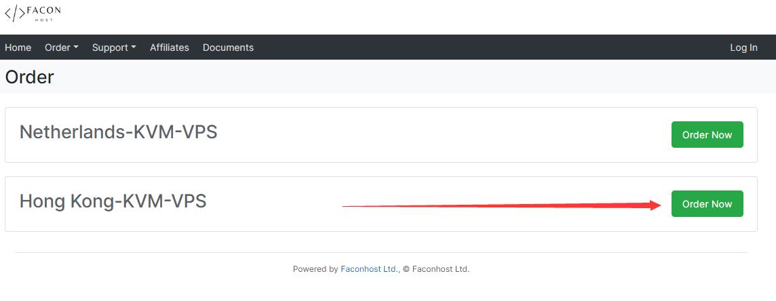The height and width of the screenshot is (301, 776).
Task: Open the Home menu item
Action: pos(18,47)
